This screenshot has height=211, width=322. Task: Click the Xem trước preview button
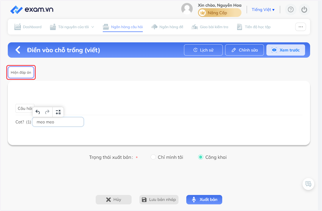(x=286, y=50)
